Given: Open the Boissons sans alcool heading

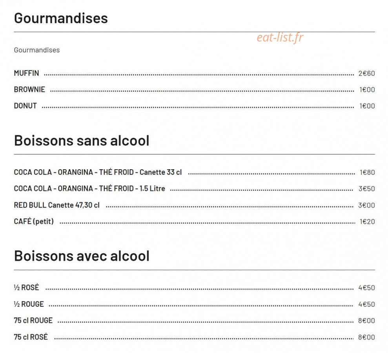Looking at the screenshot, I should click(82, 140).
